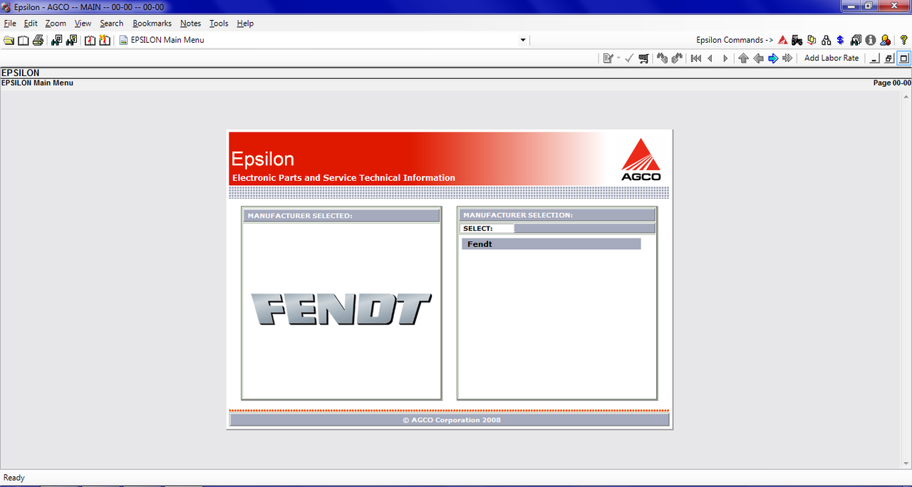Click the 'Page 00-00' text

[892, 83]
